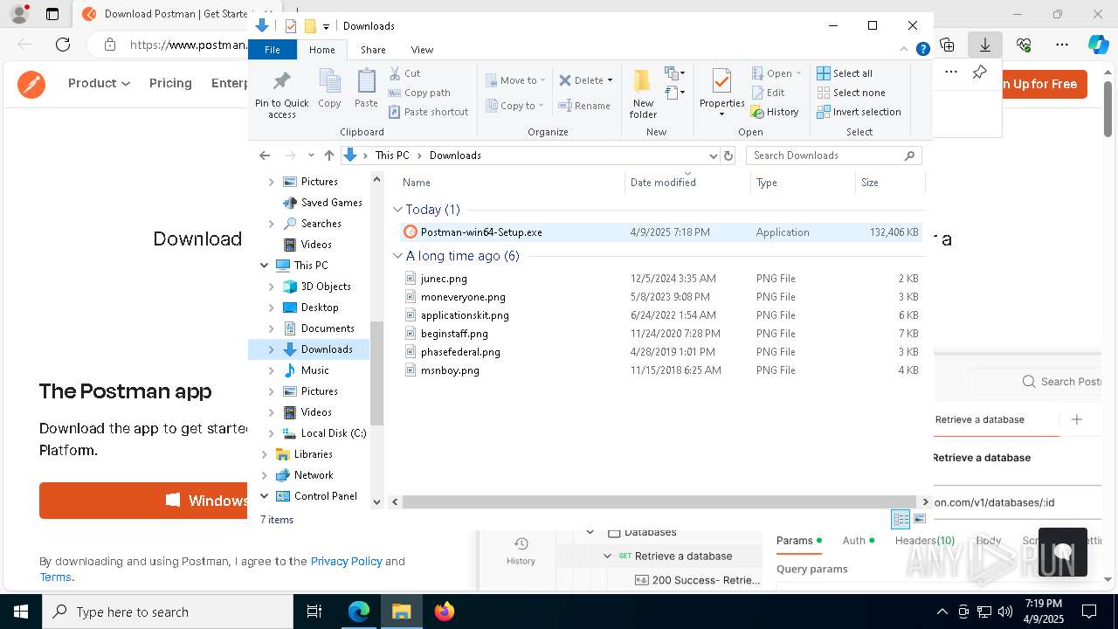Select Desktop in navigation pane
The width and height of the screenshot is (1118, 629).
coord(320,308)
